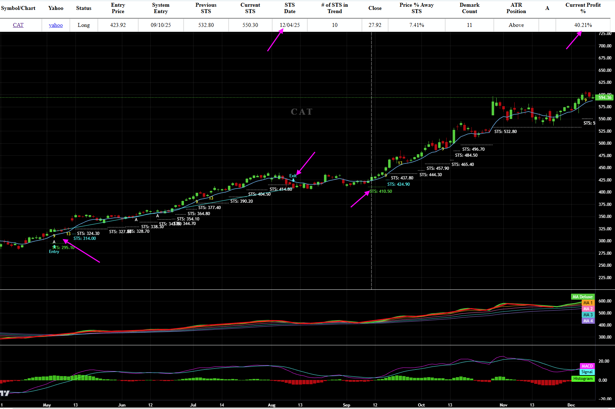
Task: Open the yahoo link for CAT
Action: tap(56, 25)
